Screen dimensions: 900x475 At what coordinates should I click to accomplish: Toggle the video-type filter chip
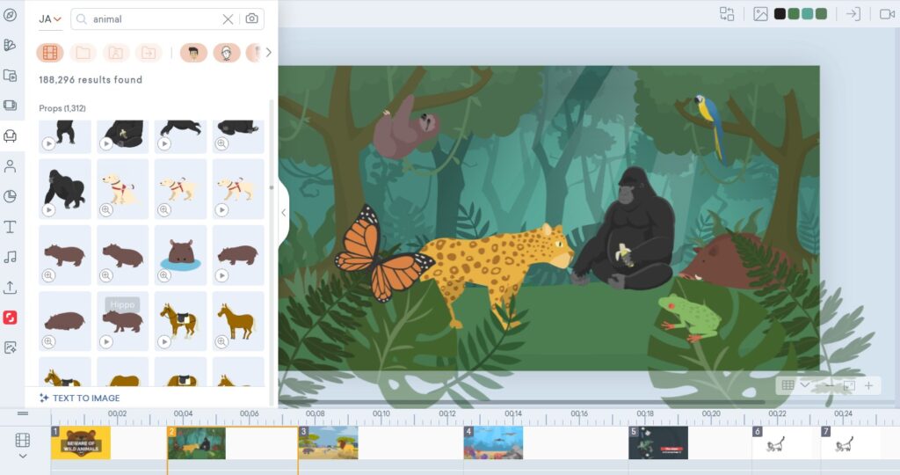[x=50, y=53]
